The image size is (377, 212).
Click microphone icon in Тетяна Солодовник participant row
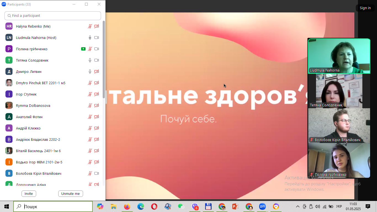pyautogui.click(x=90, y=60)
